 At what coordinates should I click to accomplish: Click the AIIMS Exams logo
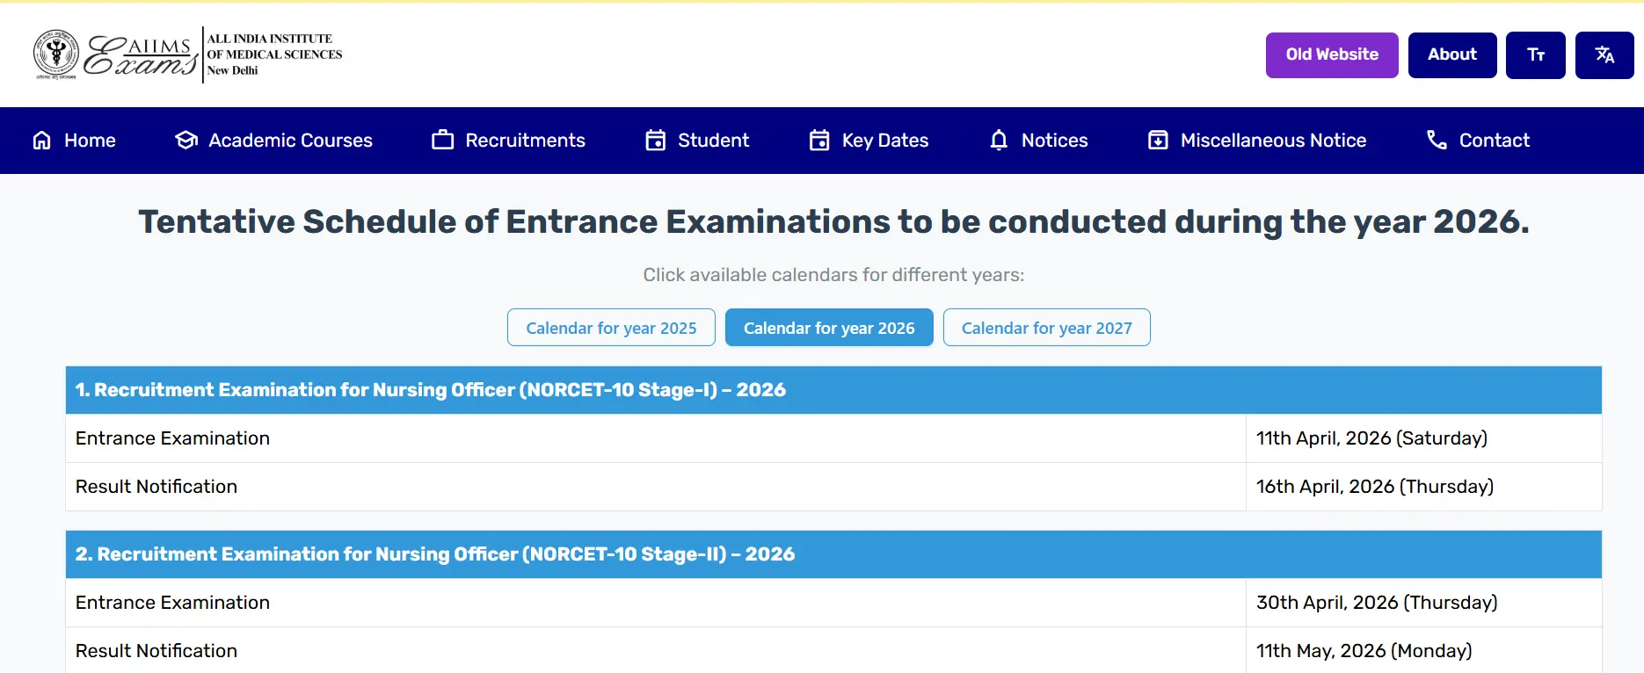[x=187, y=54]
